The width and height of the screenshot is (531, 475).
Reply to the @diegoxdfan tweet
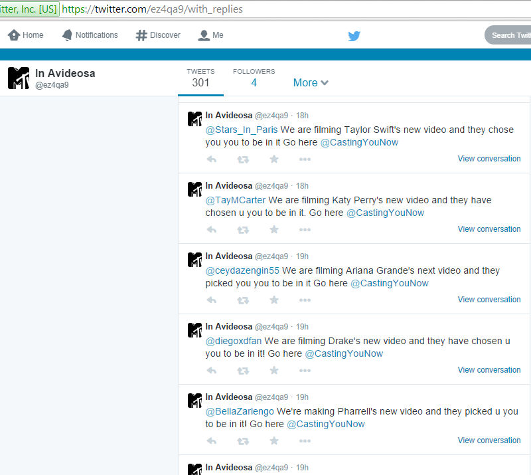pos(212,371)
